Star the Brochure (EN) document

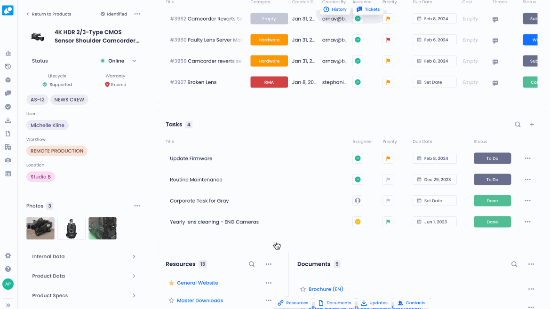303,289
